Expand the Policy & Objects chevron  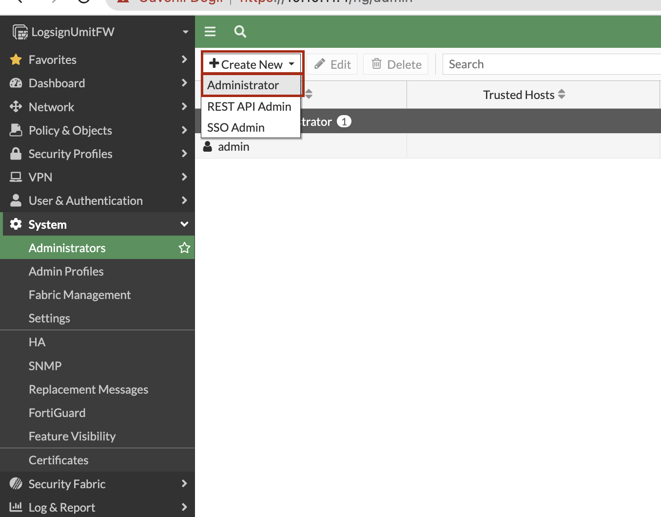tap(184, 130)
